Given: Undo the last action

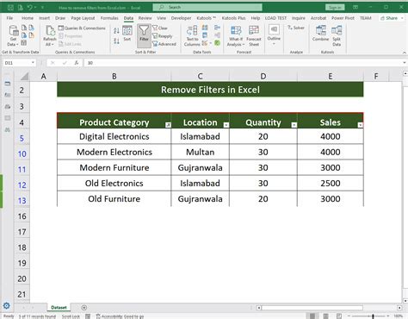Looking at the screenshot, I should 30,8.
